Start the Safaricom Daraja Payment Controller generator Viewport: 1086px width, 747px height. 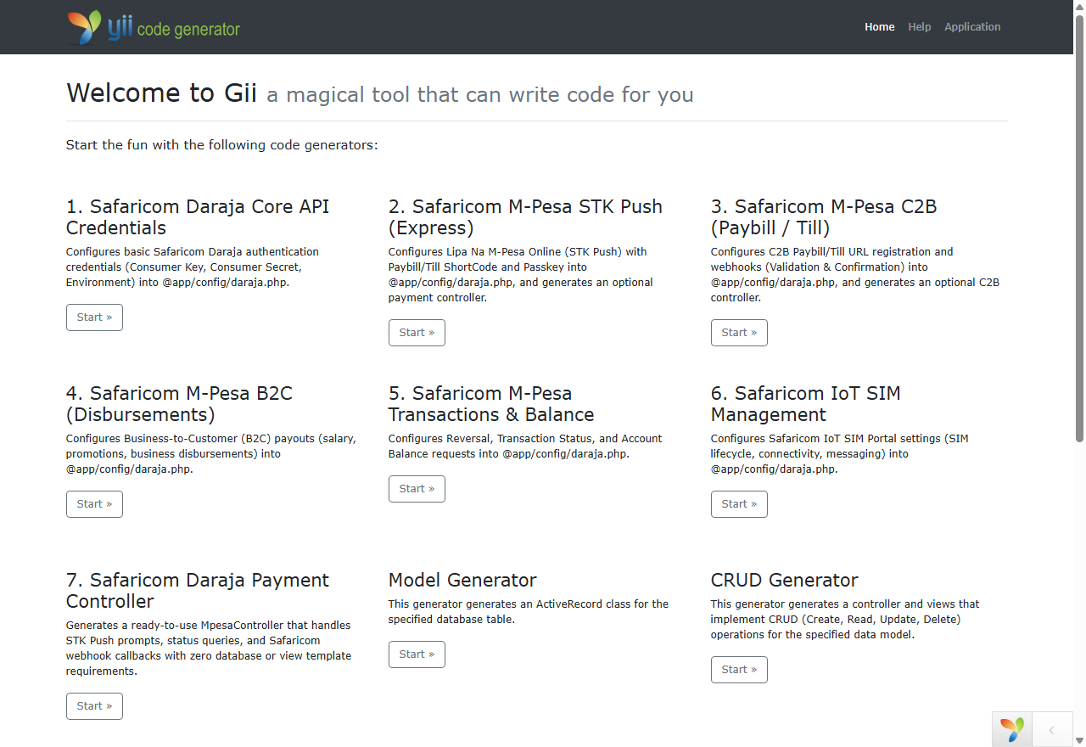94,706
